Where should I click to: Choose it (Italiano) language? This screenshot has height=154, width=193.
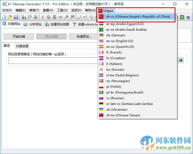click(137, 64)
